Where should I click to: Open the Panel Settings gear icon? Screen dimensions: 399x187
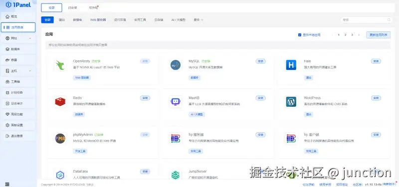[7, 125]
